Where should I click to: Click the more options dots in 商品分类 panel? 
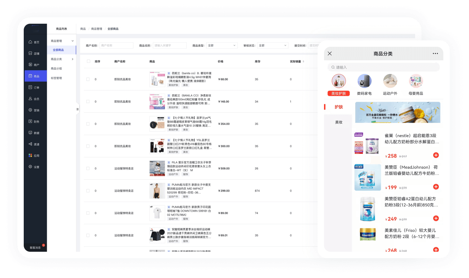click(x=435, y=54)
